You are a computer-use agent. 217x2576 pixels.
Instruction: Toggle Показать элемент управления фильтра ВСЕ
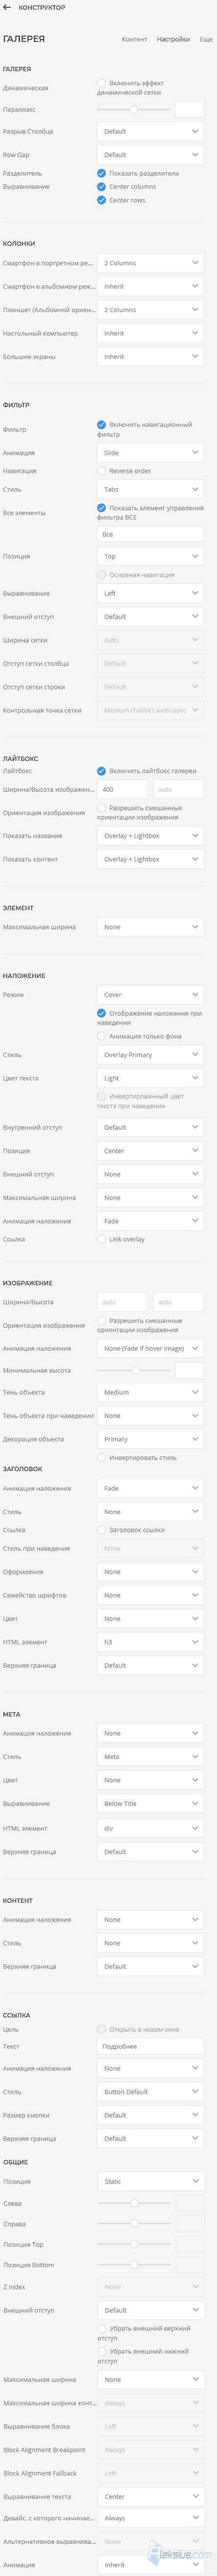coord(102,508)
